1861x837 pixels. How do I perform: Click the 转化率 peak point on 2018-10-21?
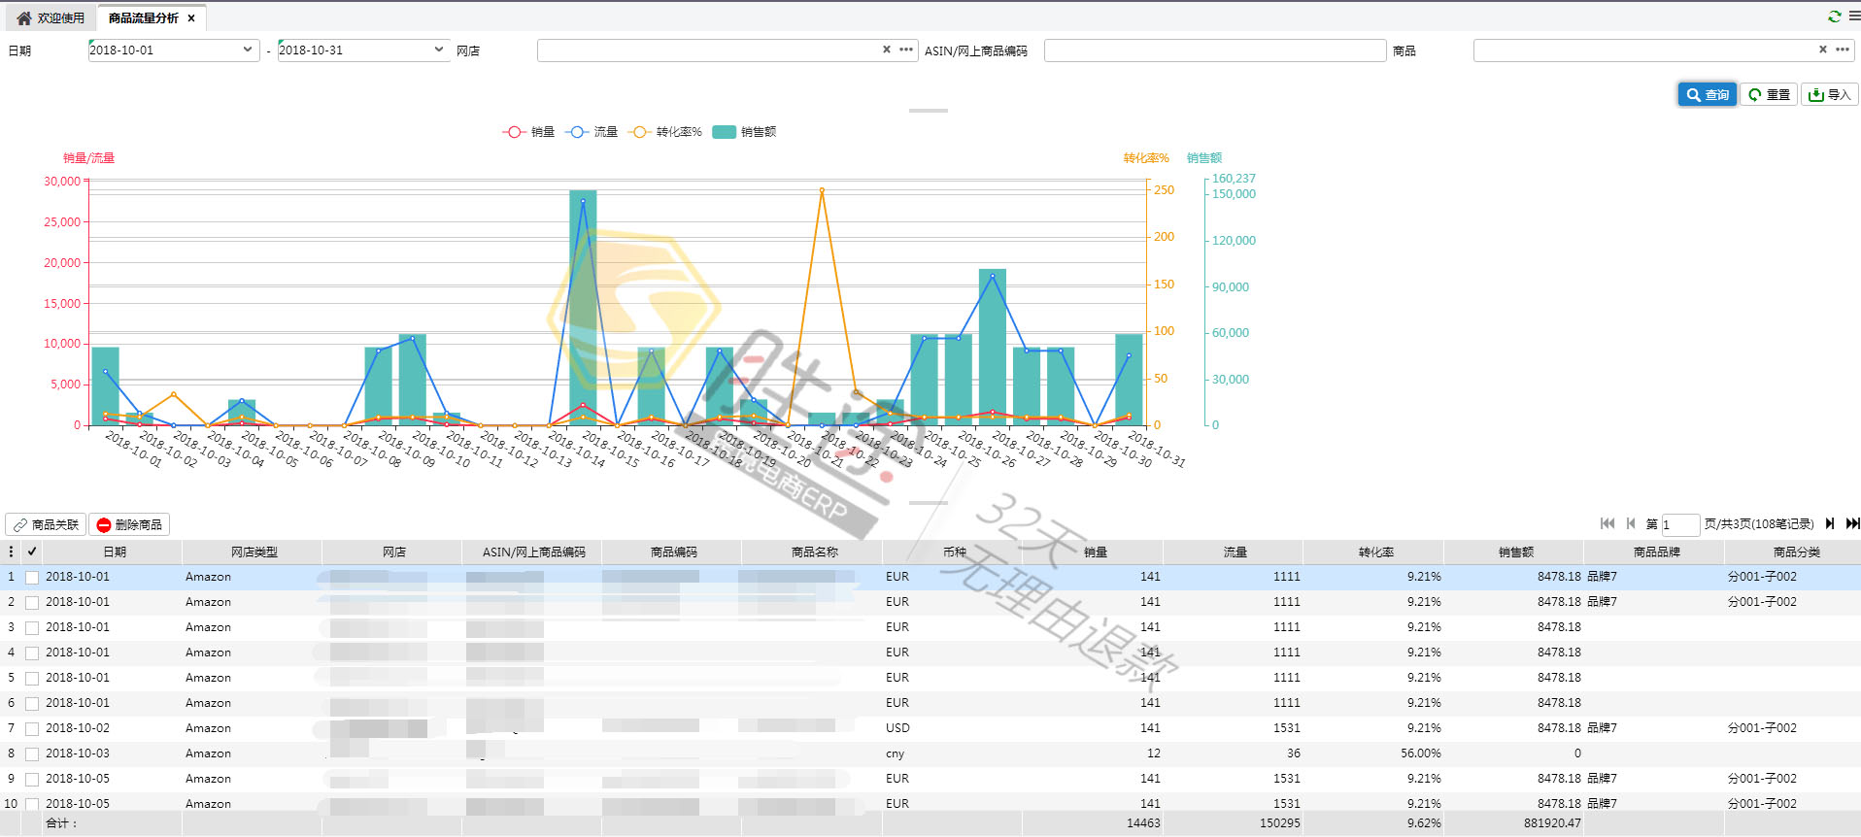(822, 190)
